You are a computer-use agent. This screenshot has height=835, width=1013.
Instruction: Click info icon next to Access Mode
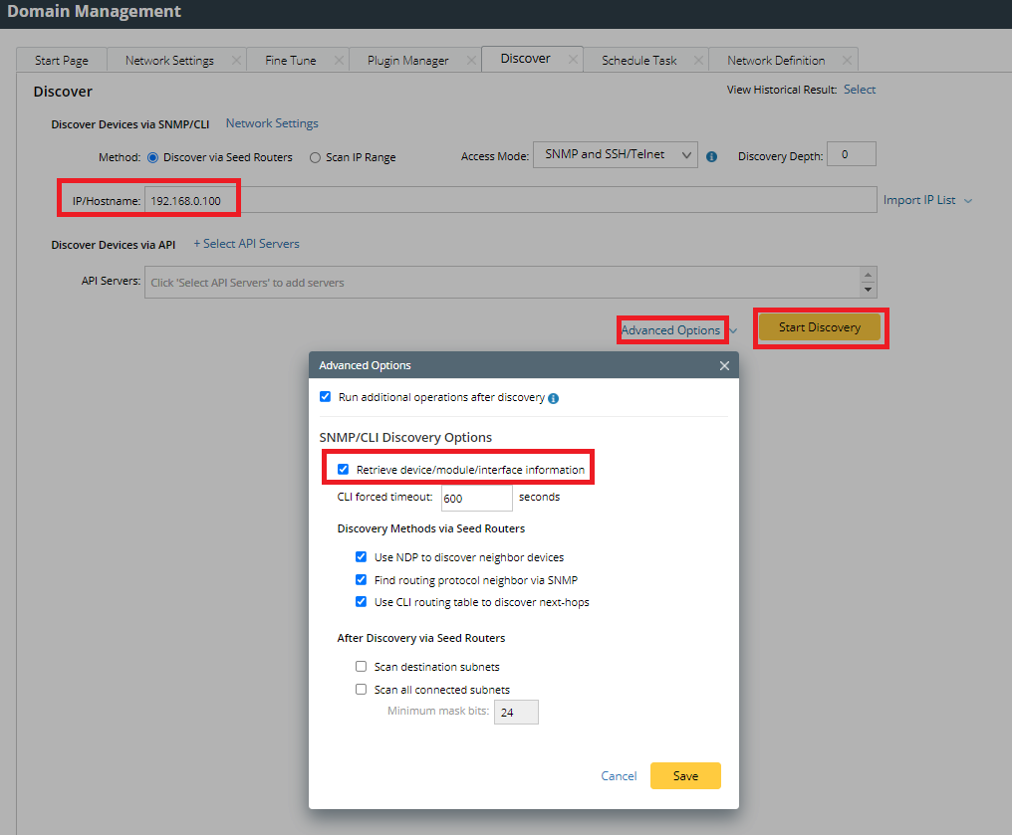coord(712,156)
